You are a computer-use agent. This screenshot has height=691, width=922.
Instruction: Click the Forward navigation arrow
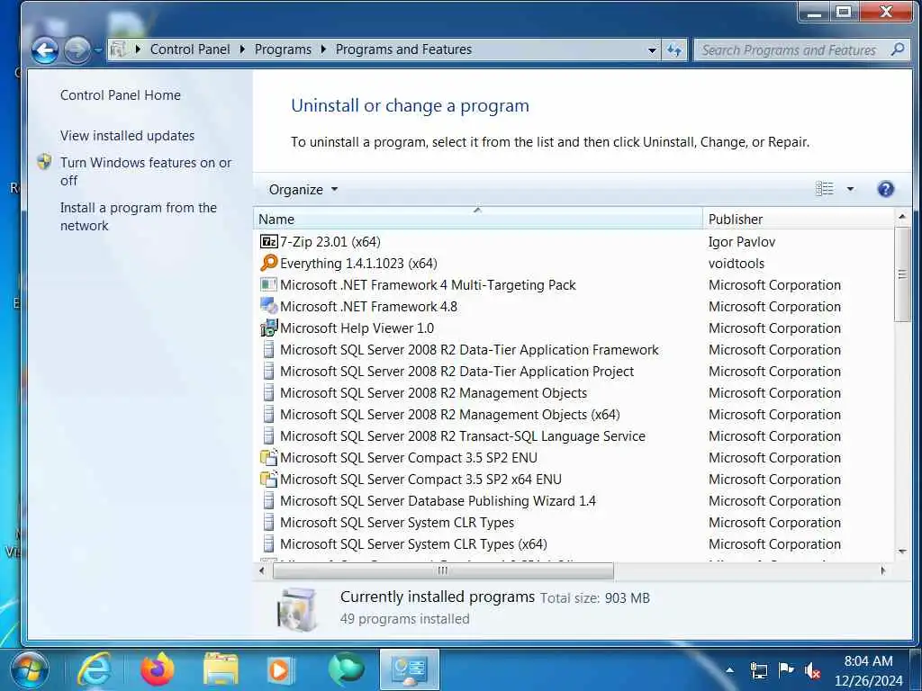pyautogui.click(x=77, y=50)
